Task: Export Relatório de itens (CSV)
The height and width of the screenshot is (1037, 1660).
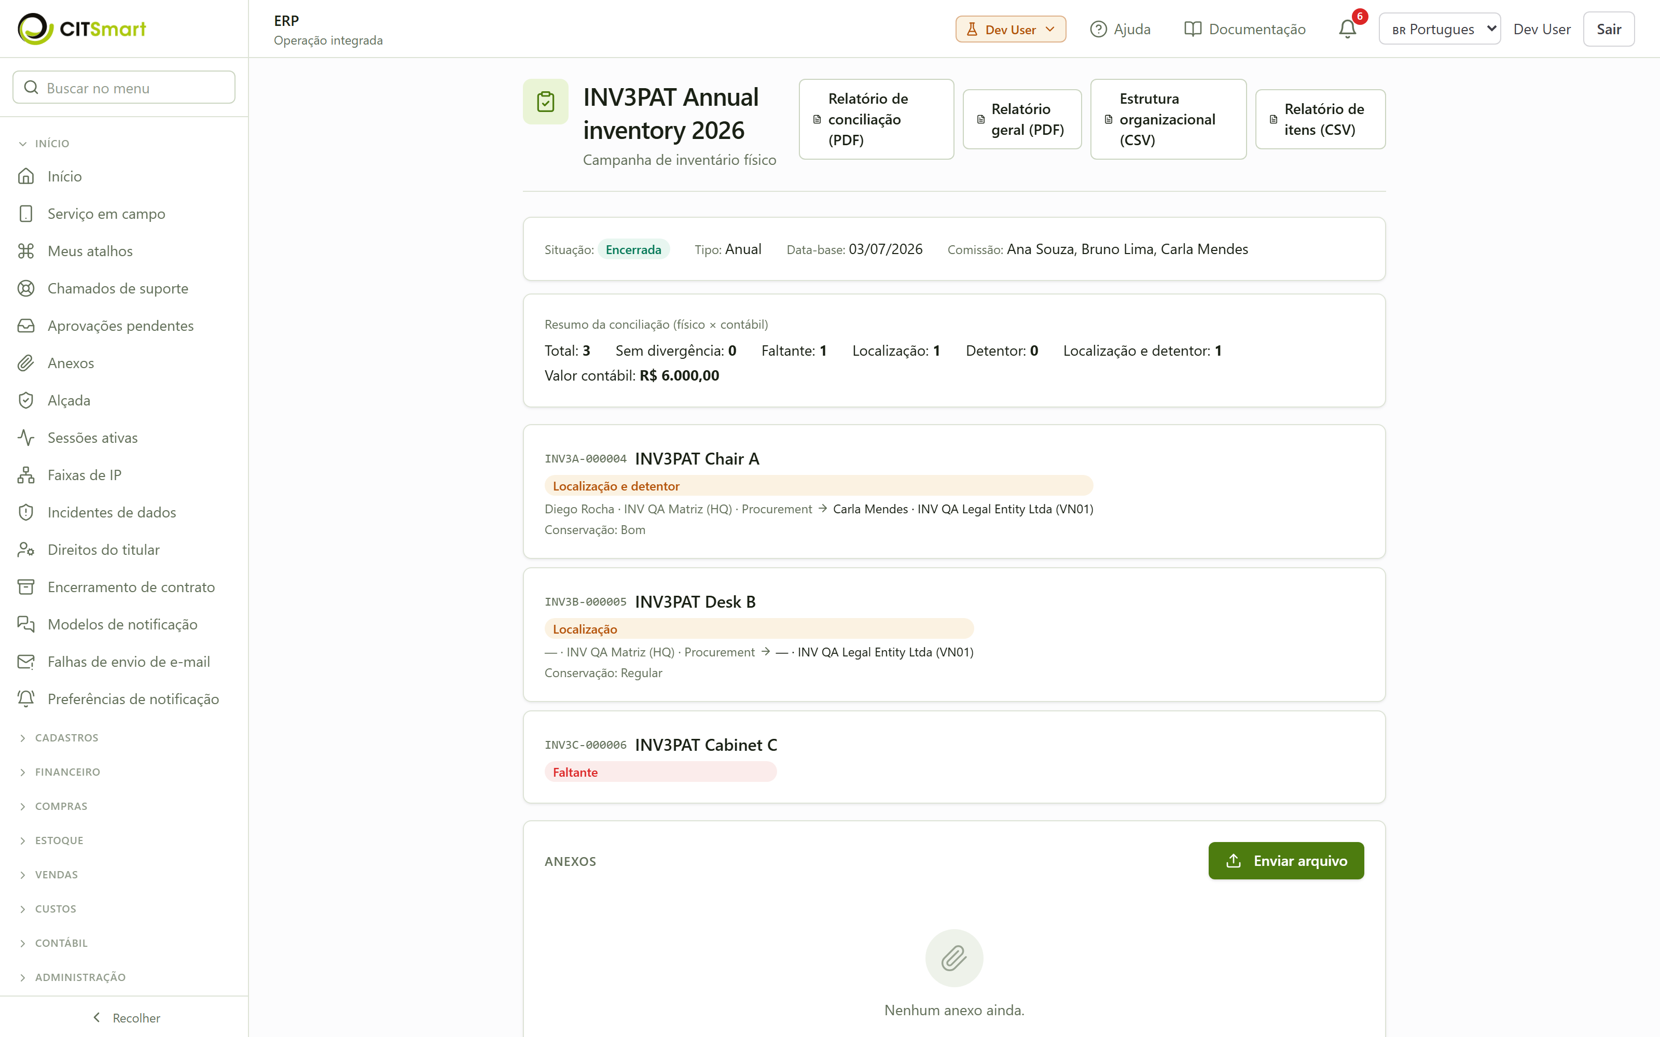Action: tap(1320, 119)
